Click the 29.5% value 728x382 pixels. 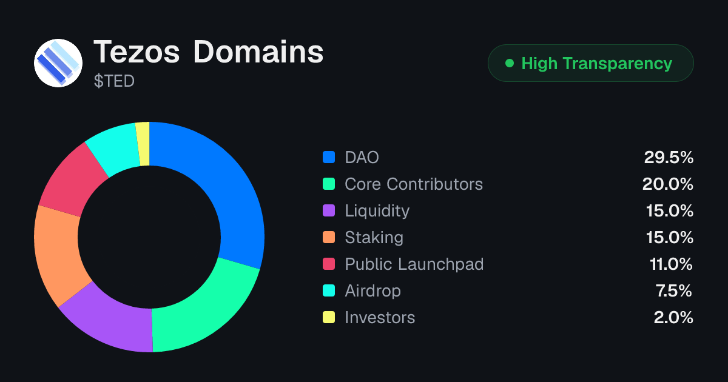coord(669,158)
